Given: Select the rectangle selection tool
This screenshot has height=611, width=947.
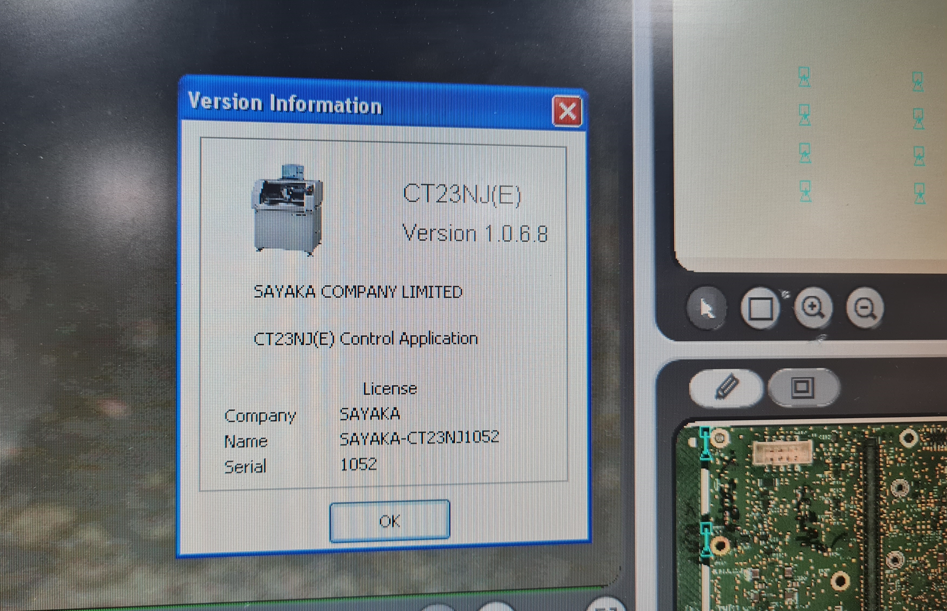Looking at the screenshot, I should [x=760, y=308].
